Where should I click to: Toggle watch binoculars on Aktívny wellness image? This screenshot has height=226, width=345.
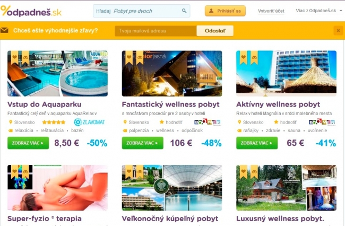coord(254,58)
